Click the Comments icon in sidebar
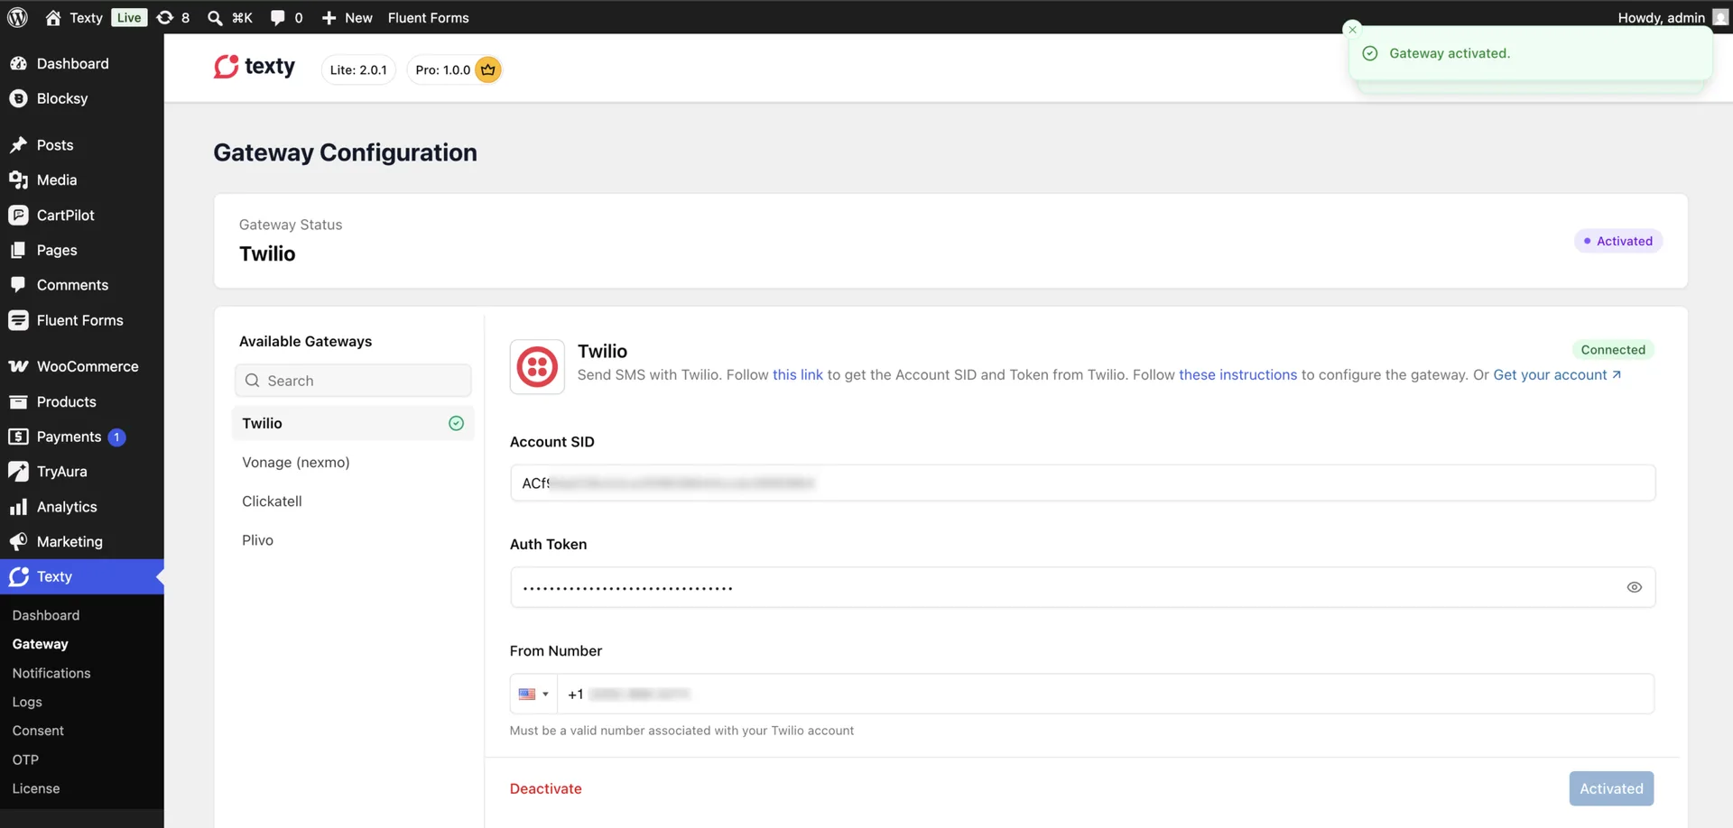Screen dimensions: 1733x828 click(x=18, y=285)
